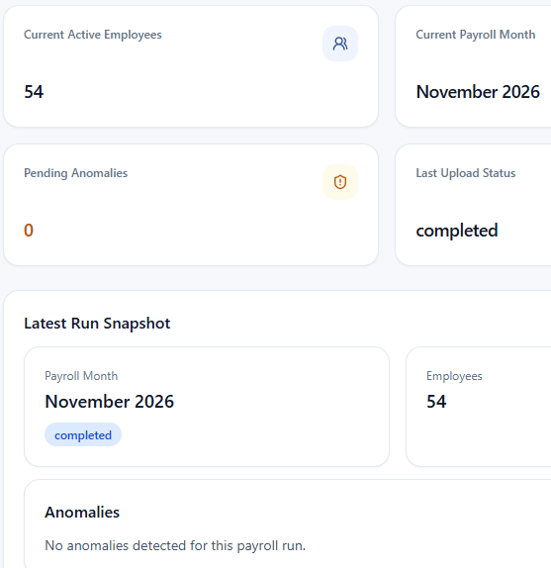
Task: Click the 'Anomalies' section heading
Action: click(x=82, y=513)
